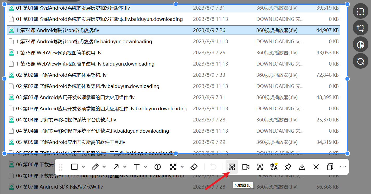Run OCR text recognition icon
This screenshot has height=194, width=371.
click(x=260, y=167)
